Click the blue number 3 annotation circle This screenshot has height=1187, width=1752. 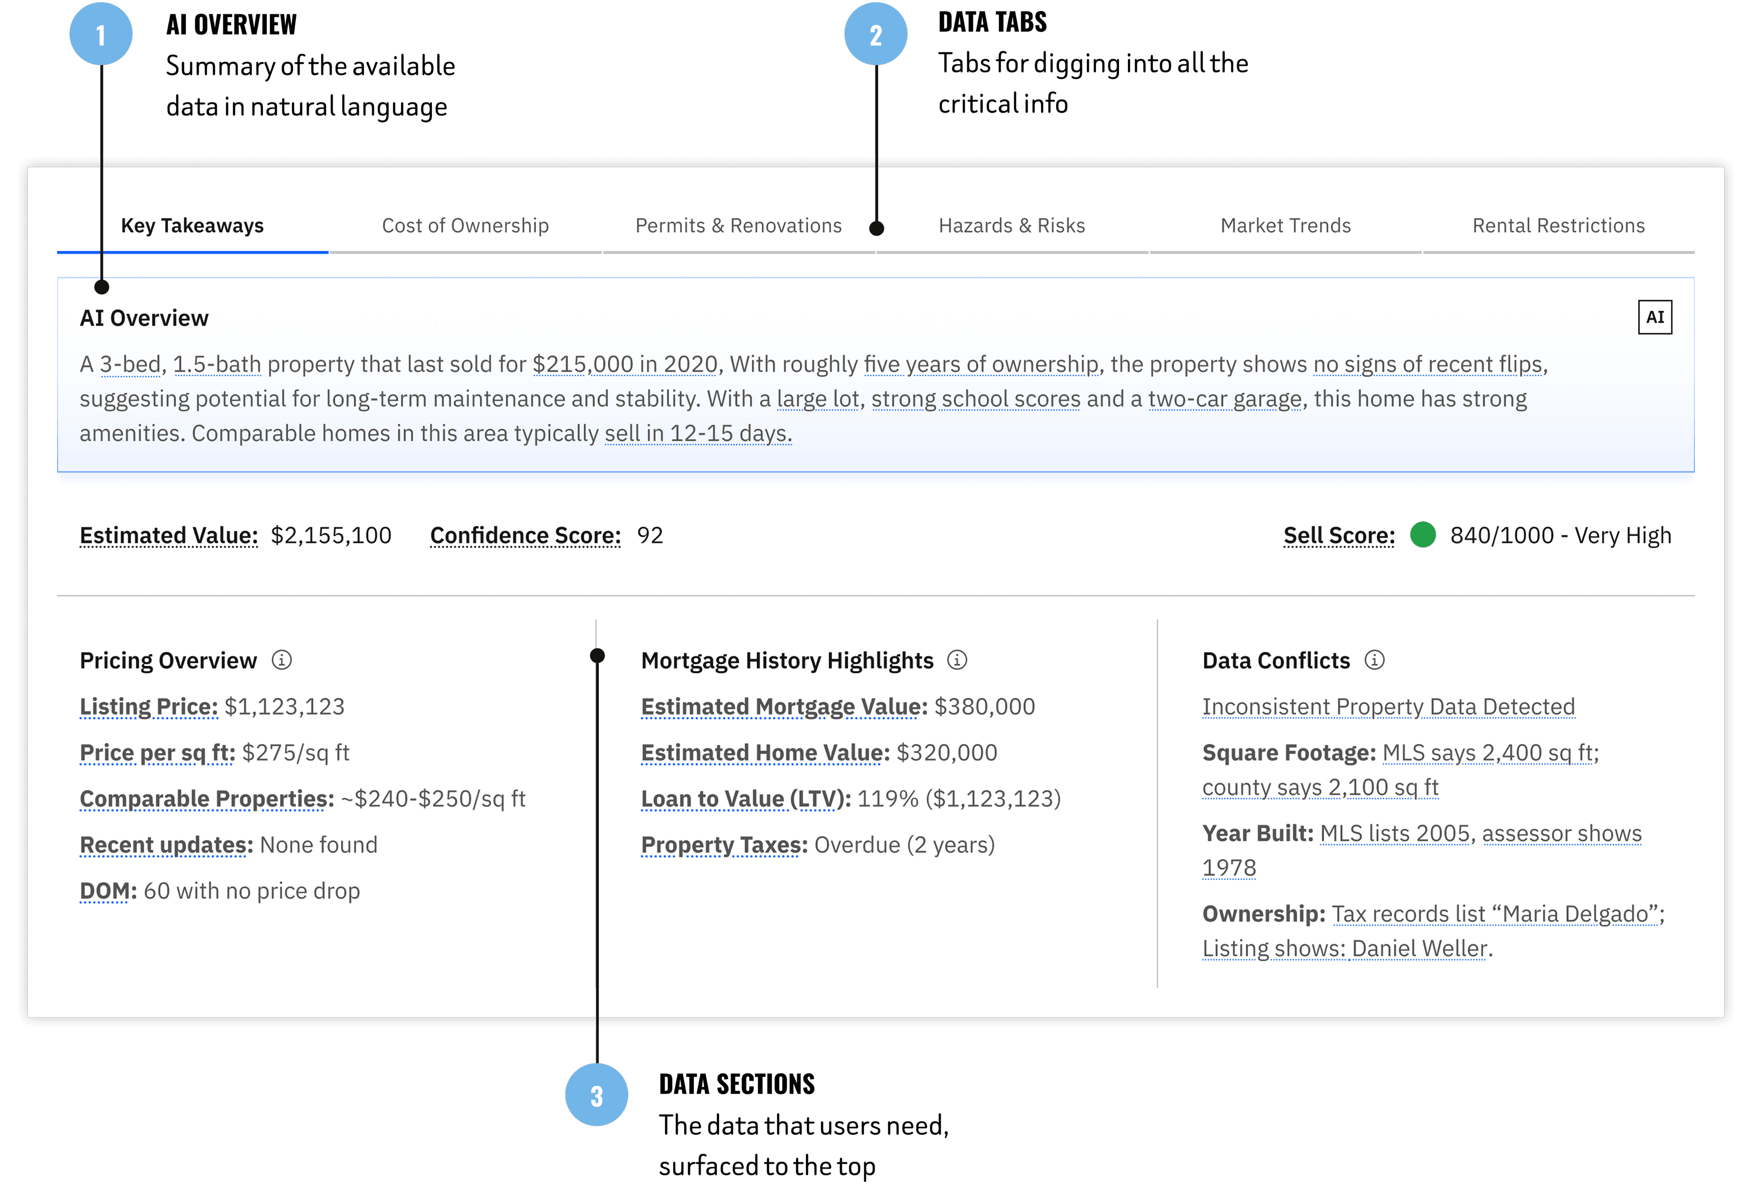pyautogui.click(x=596, y=1095)
